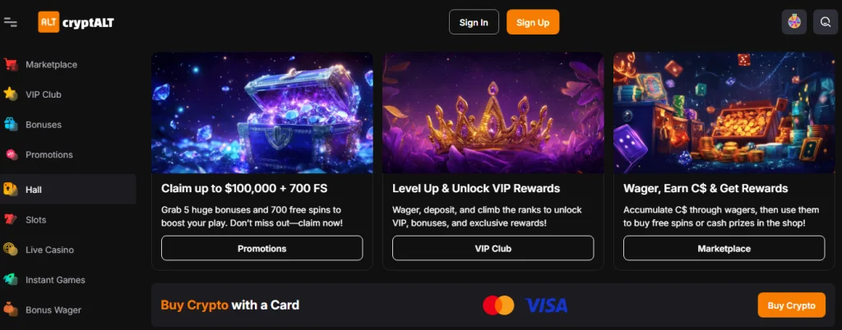
Task: Click the VIP Club button under the crown card
Action: tap(493, 248)
